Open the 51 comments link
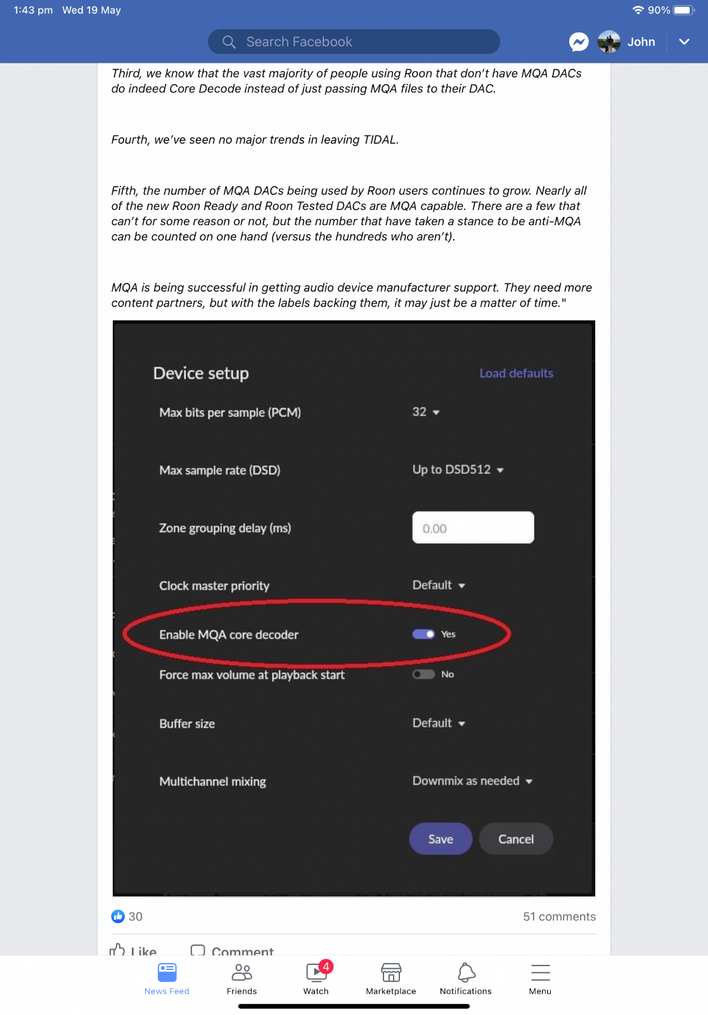The height and width of the screenshot is (1015, 708). tap(559, 917)
